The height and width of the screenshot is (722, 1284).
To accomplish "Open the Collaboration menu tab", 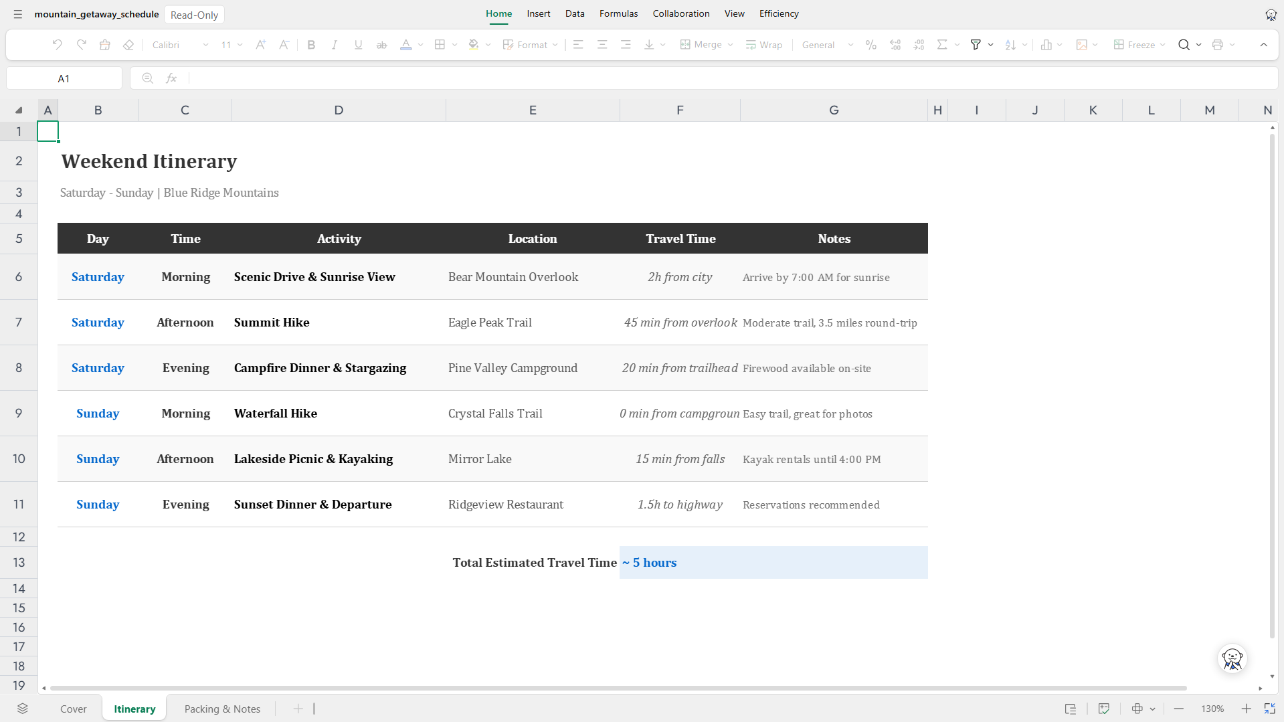I will click(x=681, y=13).
